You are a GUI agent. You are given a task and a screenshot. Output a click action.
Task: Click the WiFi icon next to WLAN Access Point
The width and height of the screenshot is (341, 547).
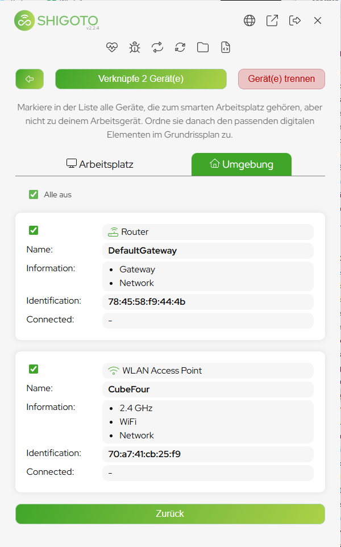(113, 371)
